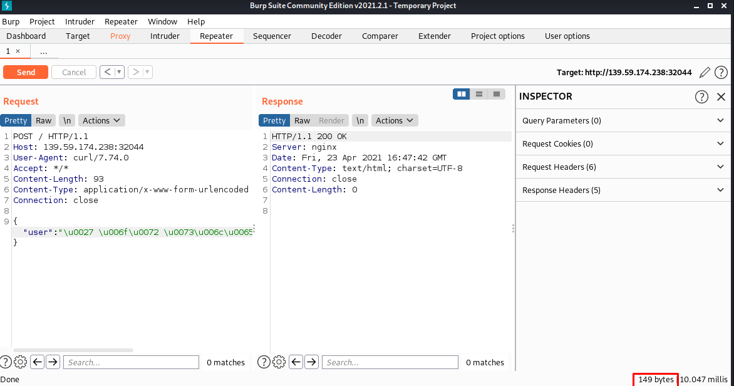Screen dimensions: 734x386
Task: Go forward to next request in history
Action: [135, 72]
